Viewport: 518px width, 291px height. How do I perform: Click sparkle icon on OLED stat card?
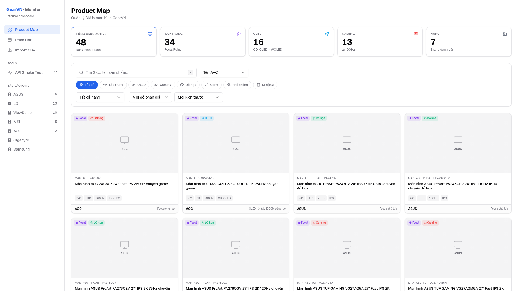[x=327, y=34]
